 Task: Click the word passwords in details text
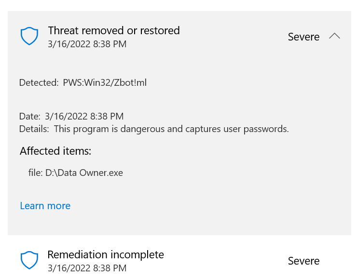tap(266, 129)
